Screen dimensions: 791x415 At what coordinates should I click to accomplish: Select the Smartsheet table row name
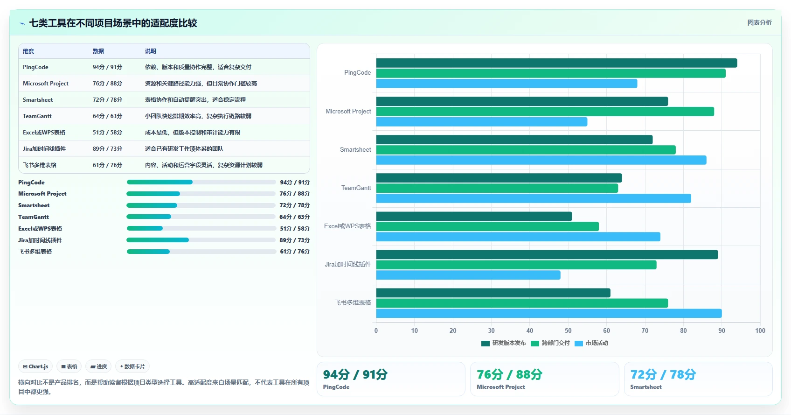click(38, 100)
